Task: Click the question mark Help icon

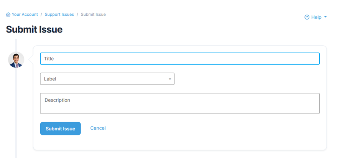Action: 307,17
